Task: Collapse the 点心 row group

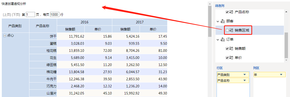Action: click(5, 36)
